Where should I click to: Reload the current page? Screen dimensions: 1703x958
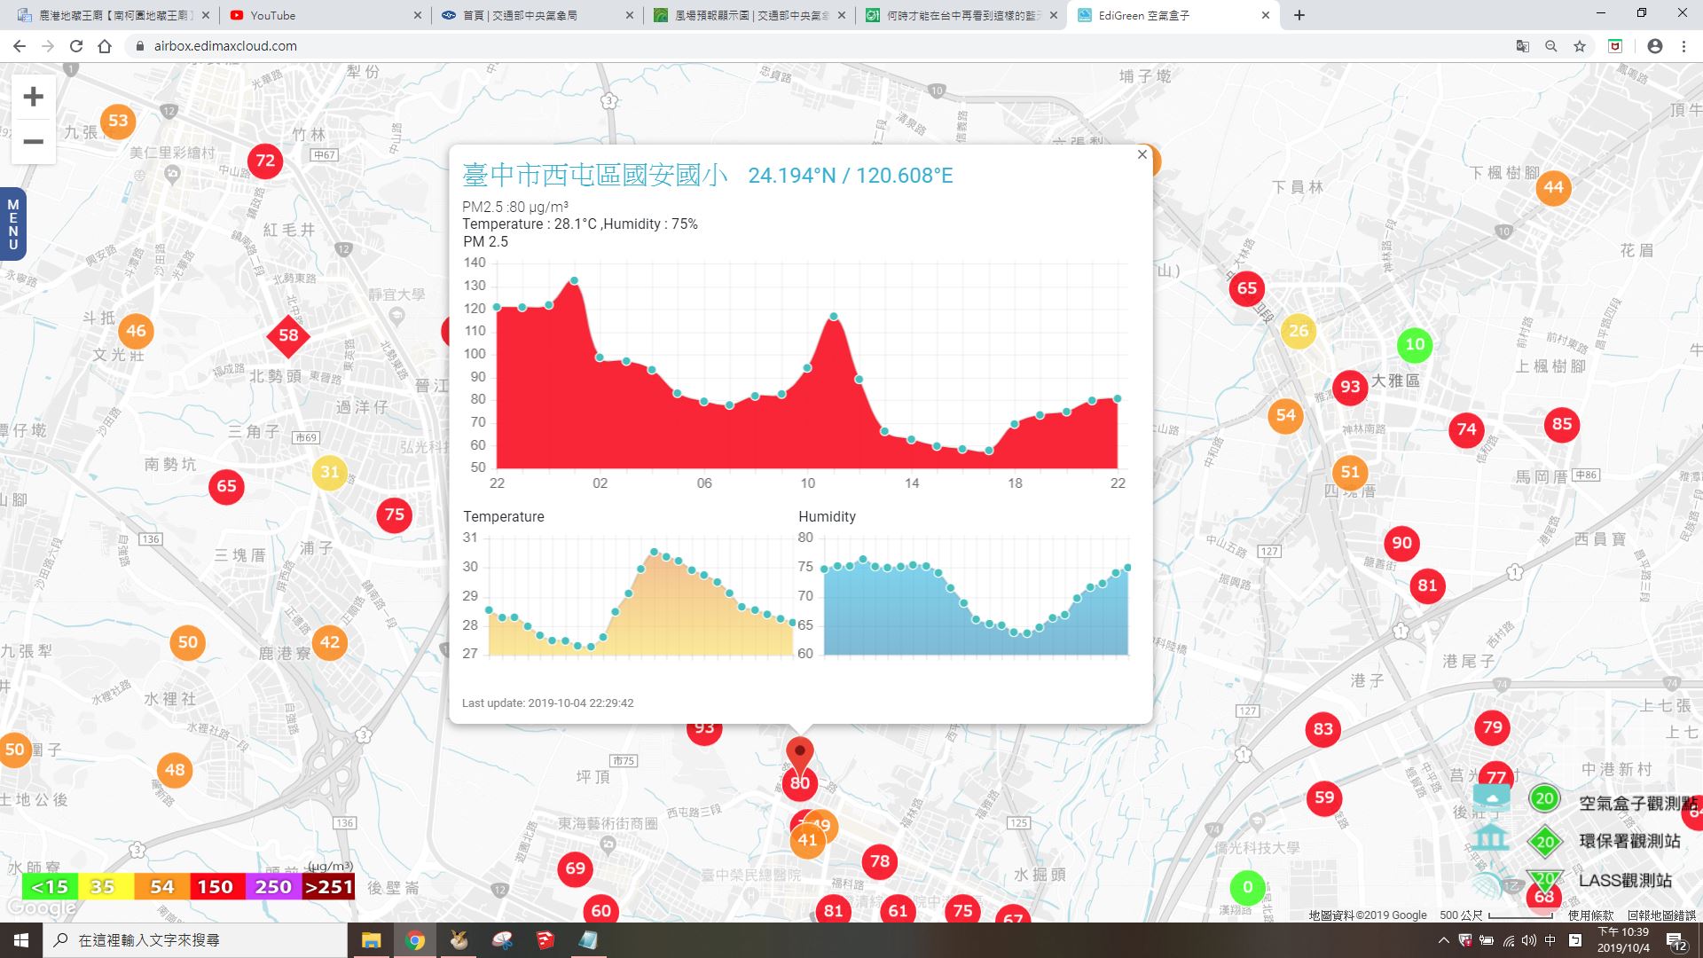(x=76, y=46)
